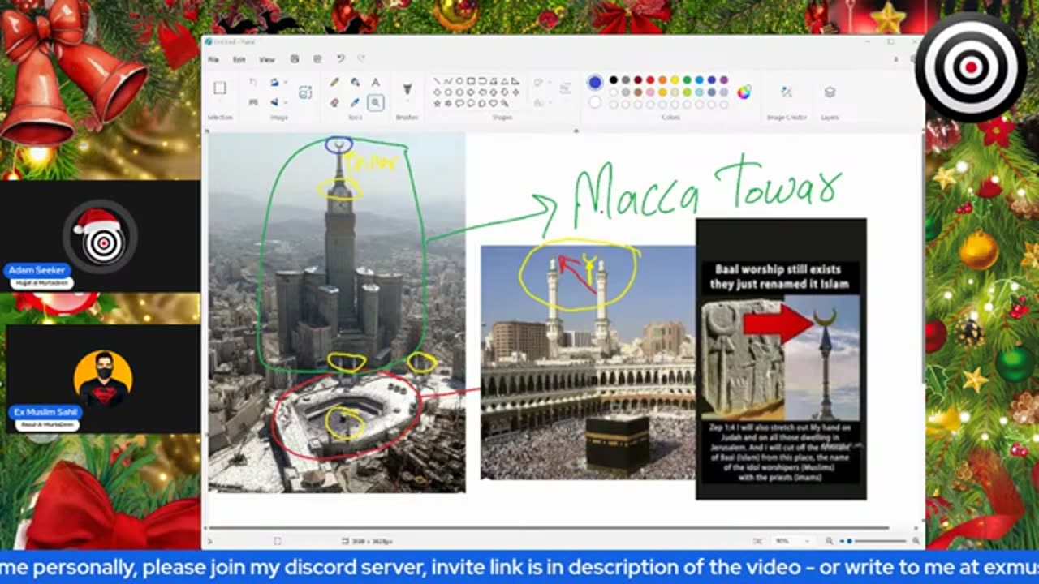Viewport: 1039px width, 584px height.
Task: Click the Save icon in the title bar
Action: [295, 59]
